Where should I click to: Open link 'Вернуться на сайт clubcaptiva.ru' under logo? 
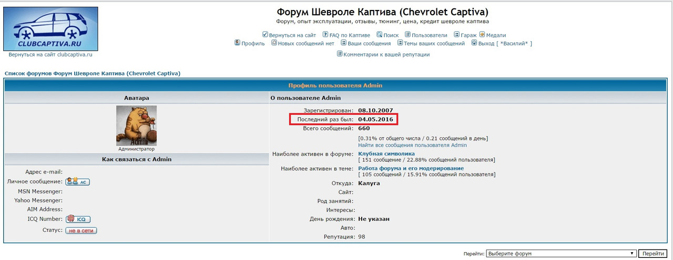[50, 55]
